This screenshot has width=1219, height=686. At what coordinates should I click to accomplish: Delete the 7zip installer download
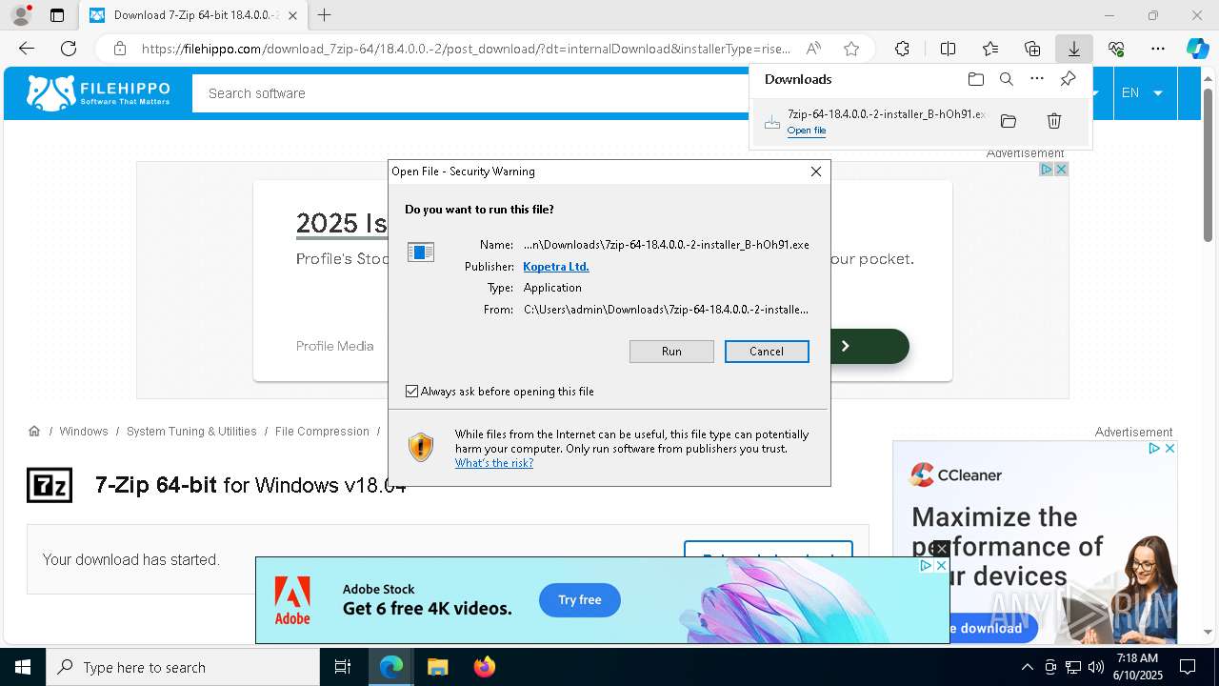coord(1054,121)
